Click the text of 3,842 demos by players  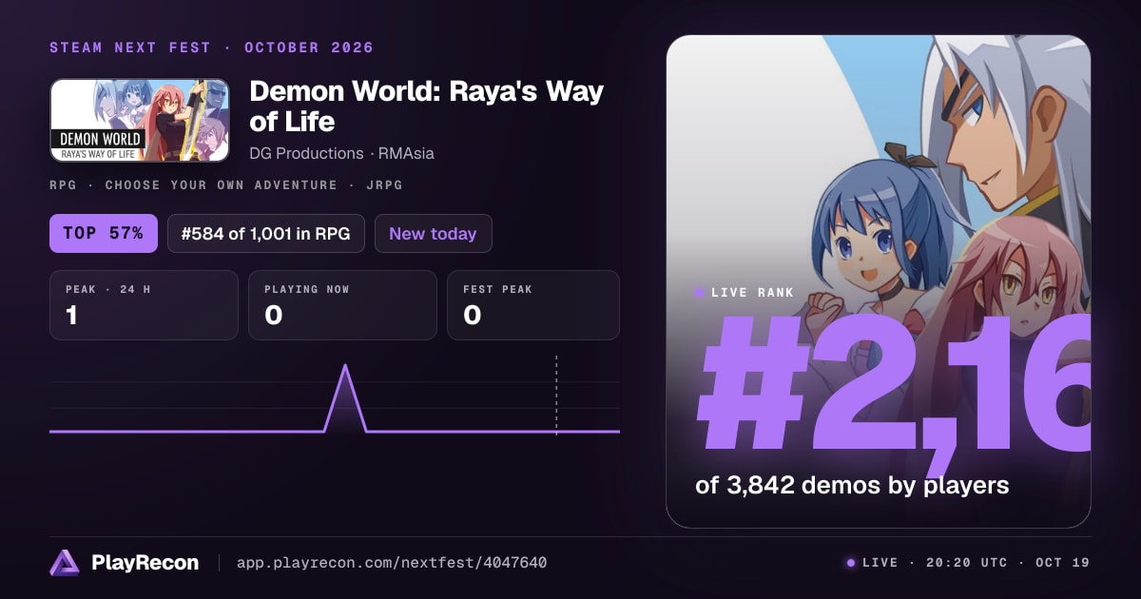(x=852, y=486)
